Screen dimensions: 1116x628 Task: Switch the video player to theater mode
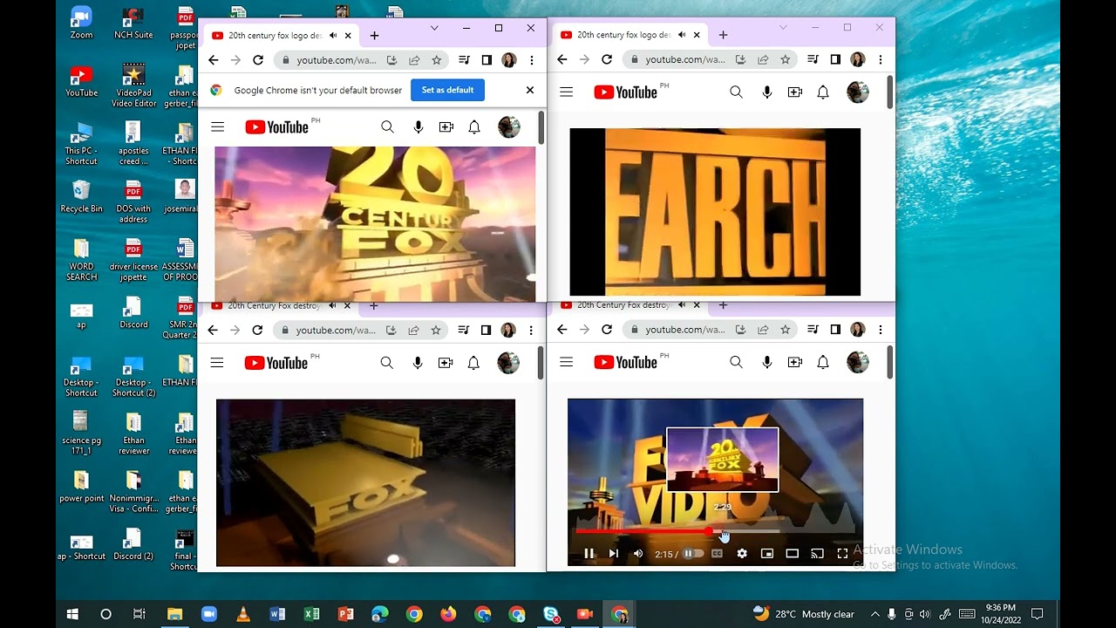pos(792,553)
